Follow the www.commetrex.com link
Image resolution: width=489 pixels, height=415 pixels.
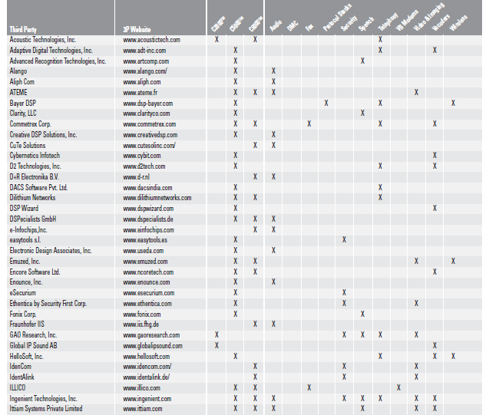(x=150, y=124)
